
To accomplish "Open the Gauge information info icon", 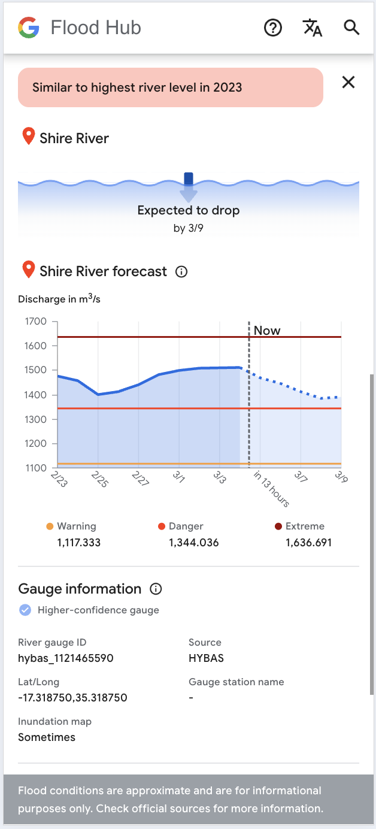I will pos(156,589).
